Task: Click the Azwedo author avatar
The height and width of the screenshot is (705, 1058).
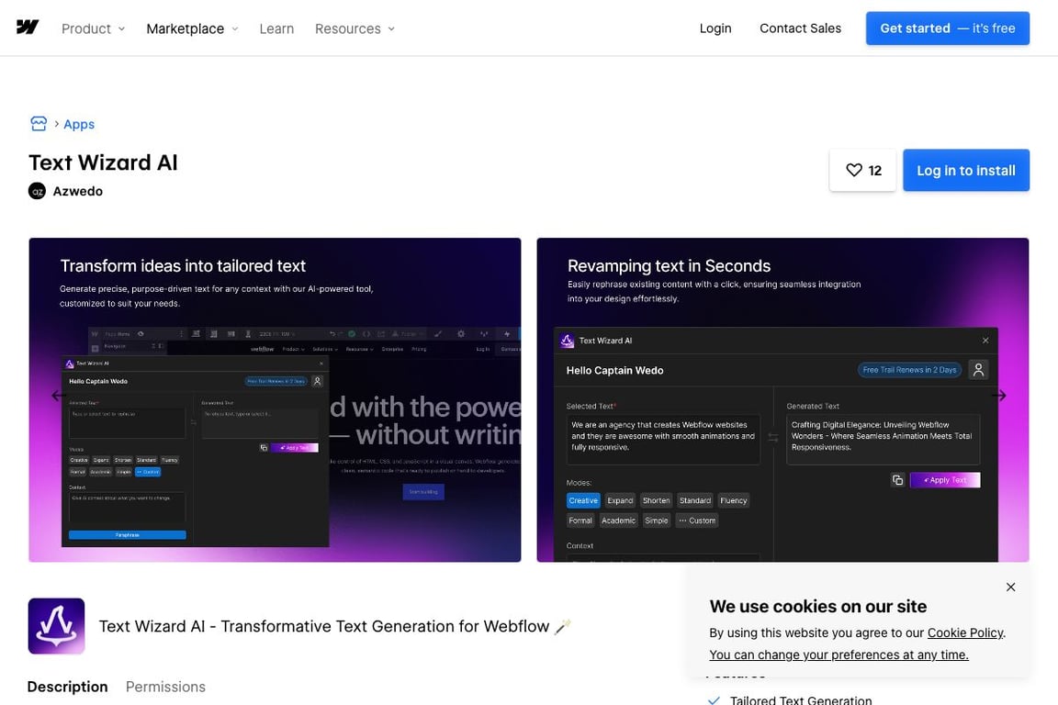Action: point(37,191)
